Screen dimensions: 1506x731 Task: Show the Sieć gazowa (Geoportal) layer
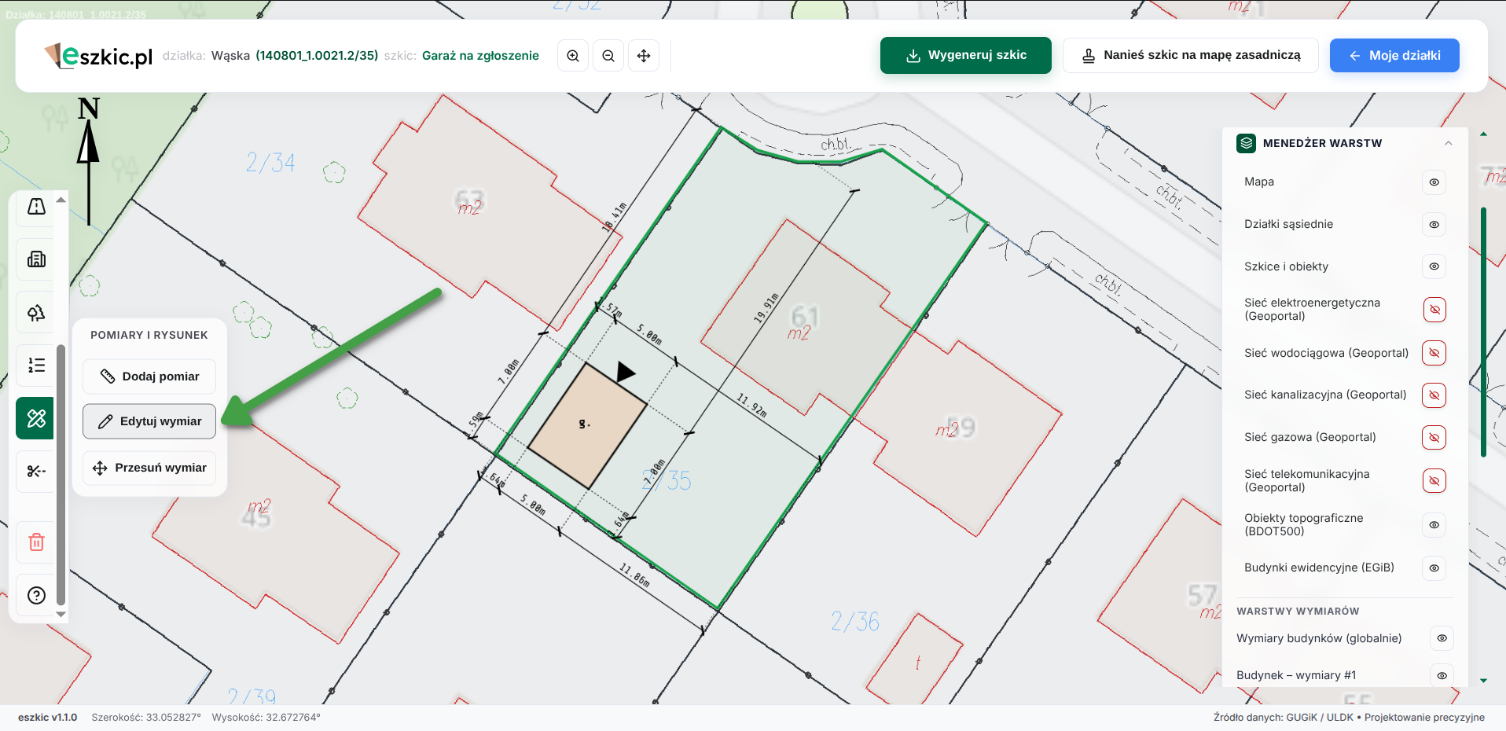(x=1434, y=438)
